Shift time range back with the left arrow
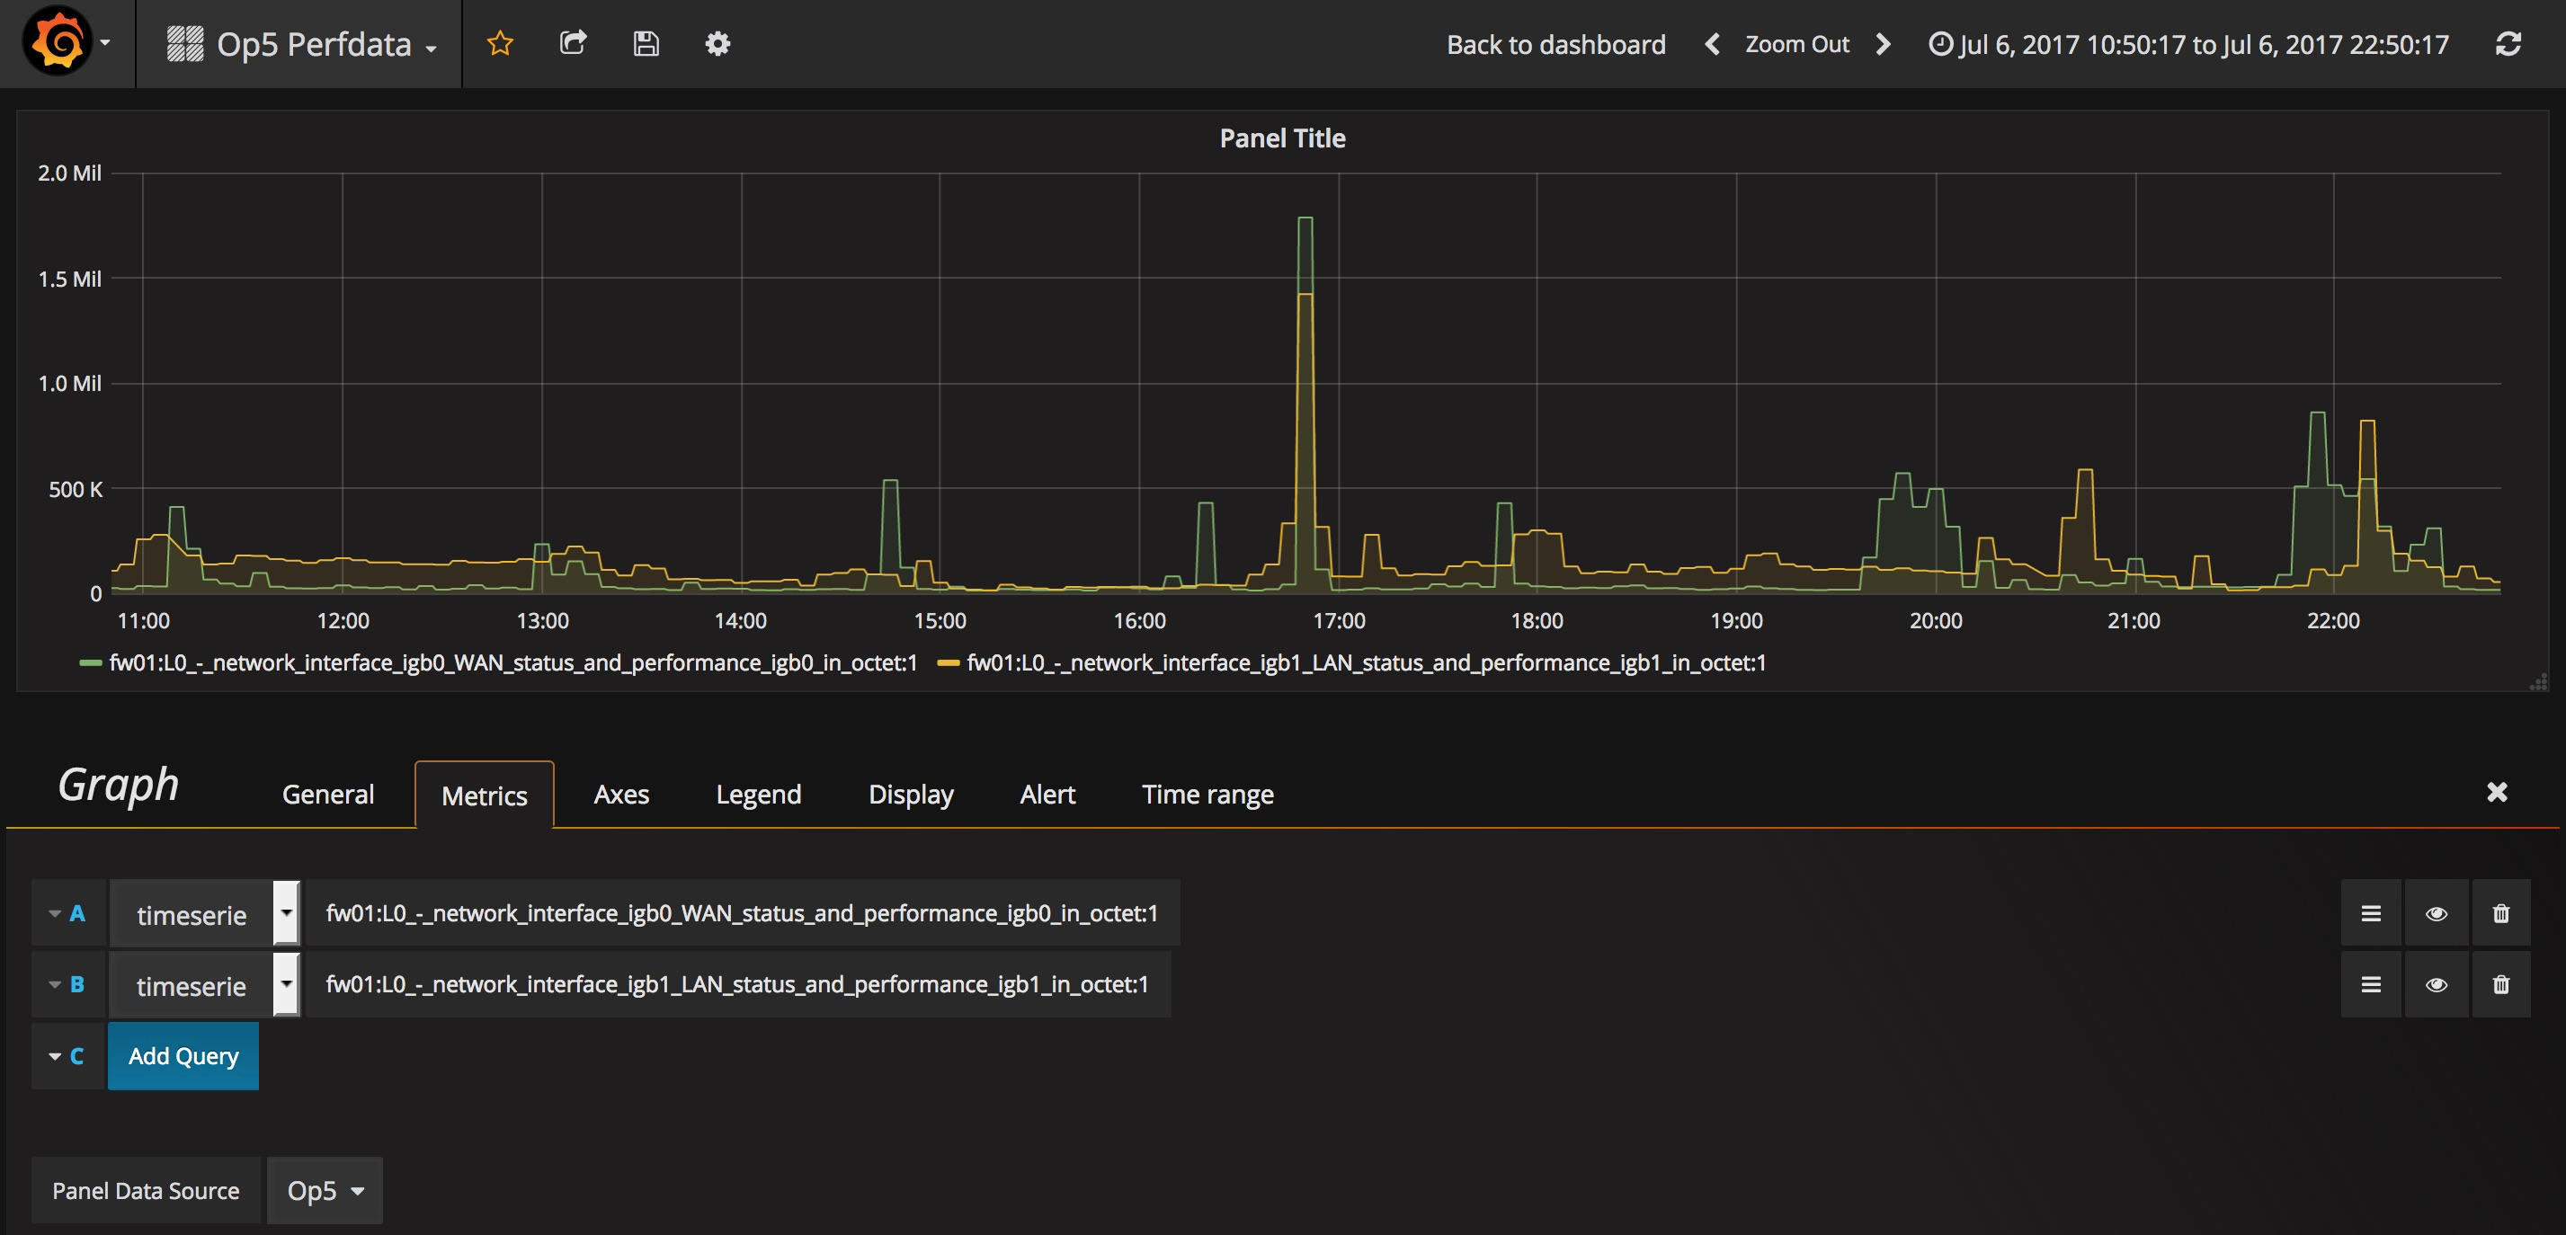Image resolution: width=2566 pixels, height=1235 pixels. click(1711, 44)
